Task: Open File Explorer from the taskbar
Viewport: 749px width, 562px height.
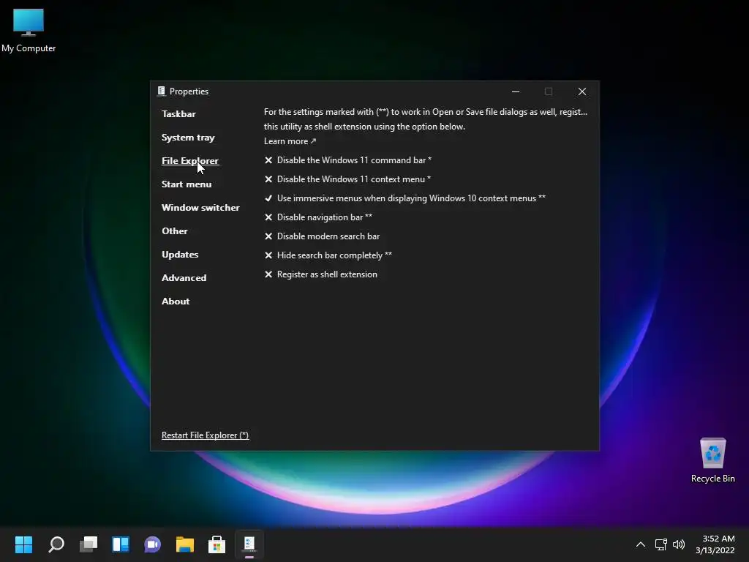Action: [185, 544]
